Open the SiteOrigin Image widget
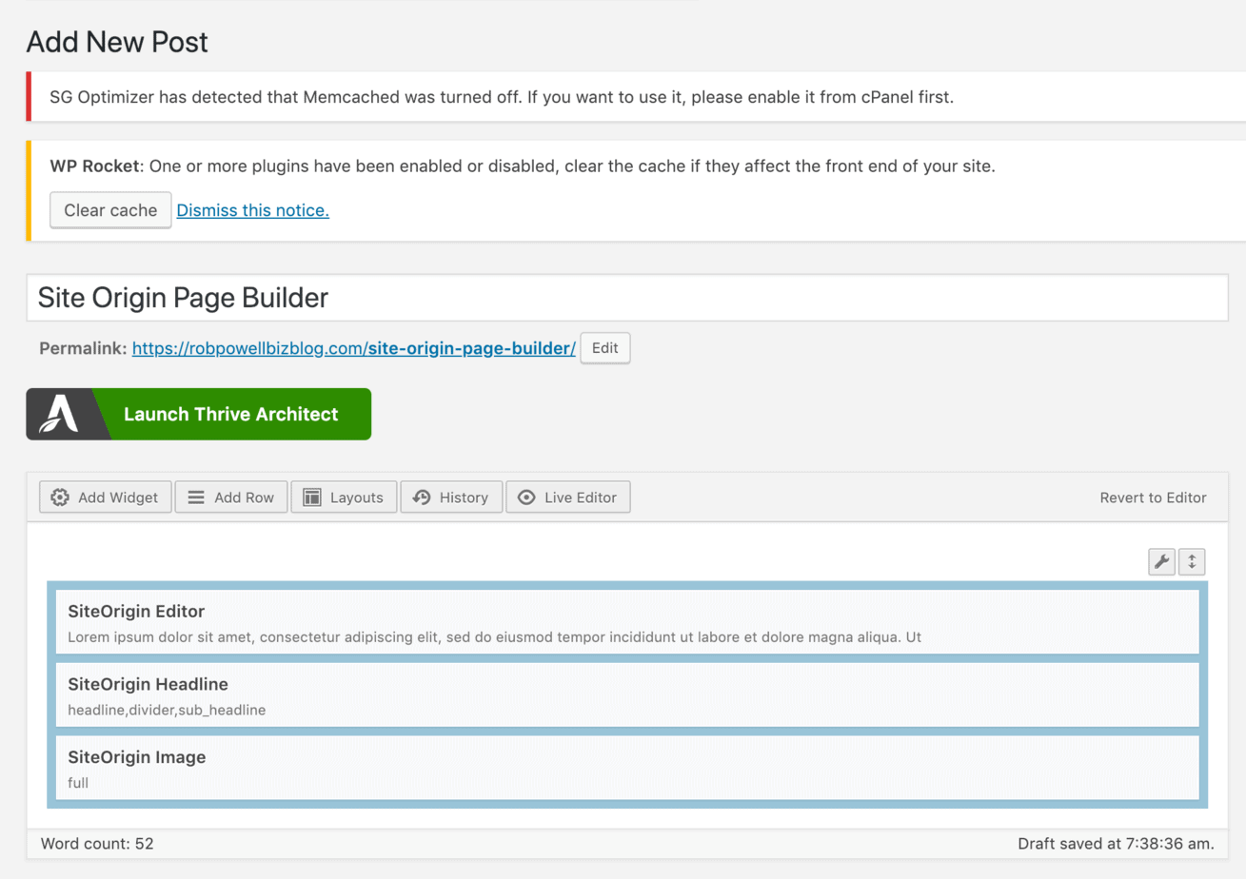This screenshot has width=1246, height=879. coord(623,769)
